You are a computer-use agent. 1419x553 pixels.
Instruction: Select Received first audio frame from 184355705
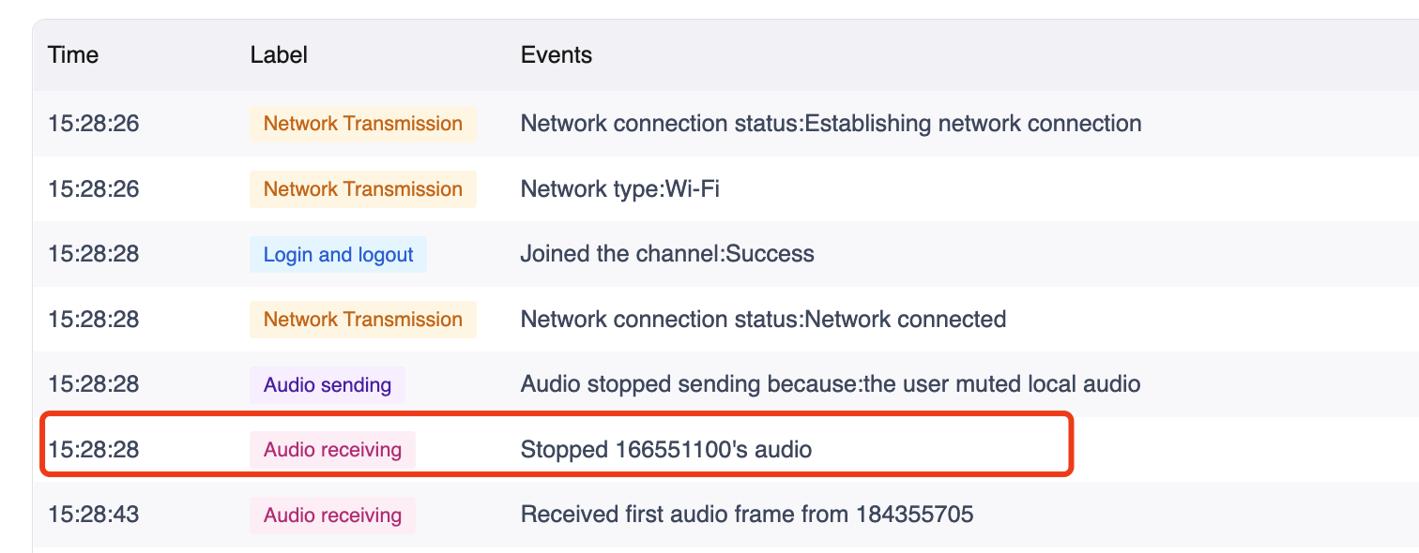coord(747,515)
